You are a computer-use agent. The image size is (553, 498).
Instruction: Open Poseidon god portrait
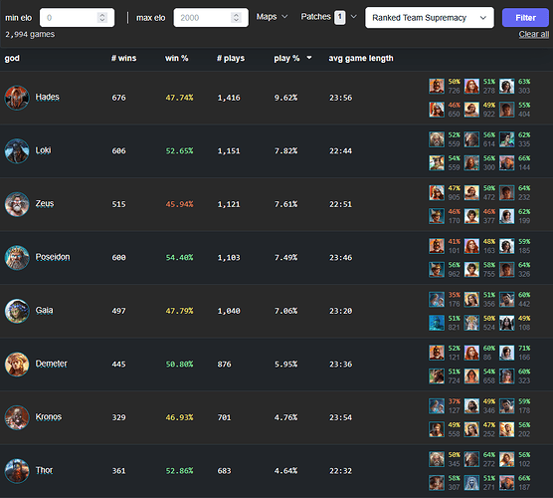coord(17,258)
